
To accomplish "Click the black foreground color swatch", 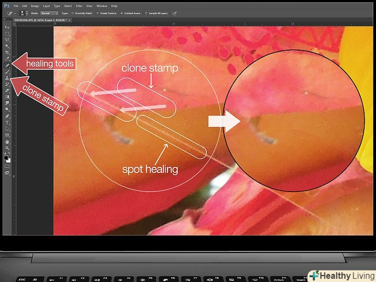I will click(x=6, y=158).
